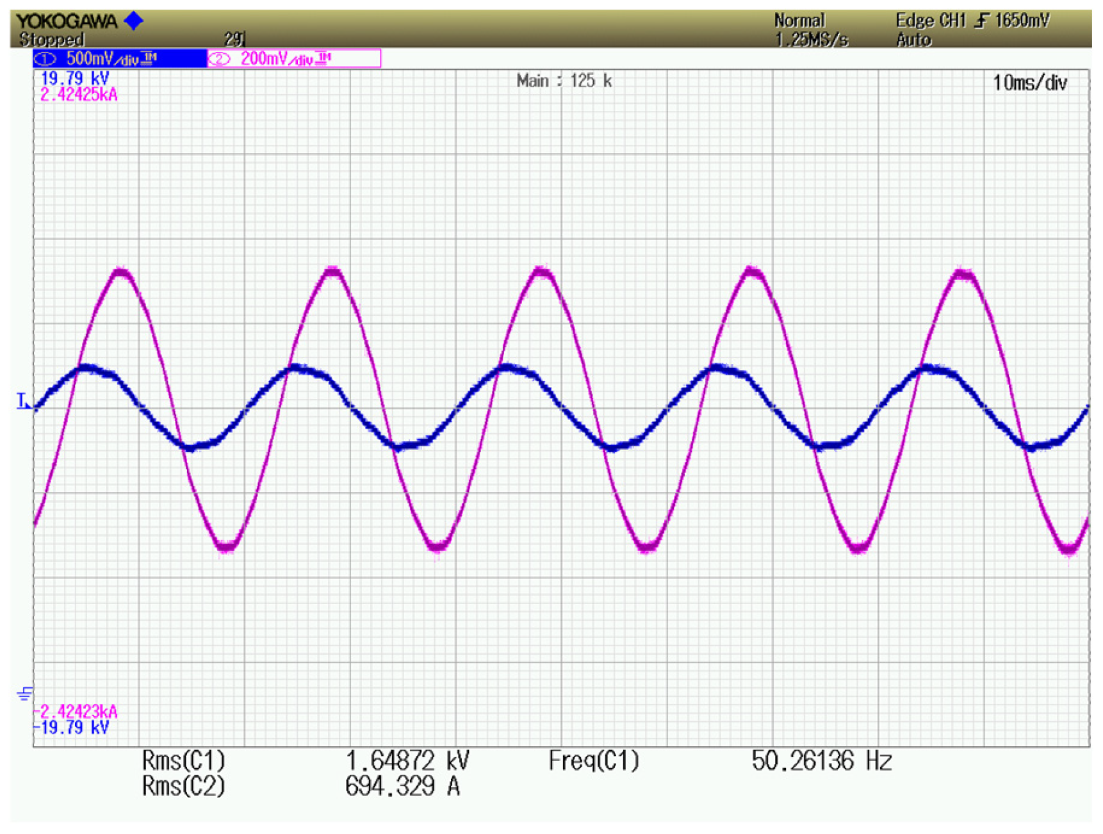
Task: Select the magenta CH2 200mV/div box
Action: coord(294,59)
